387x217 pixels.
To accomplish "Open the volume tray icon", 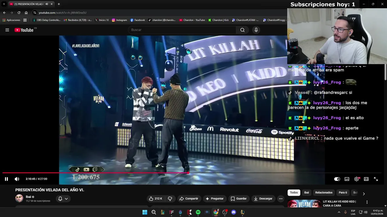I will click(x=365, y=212).
